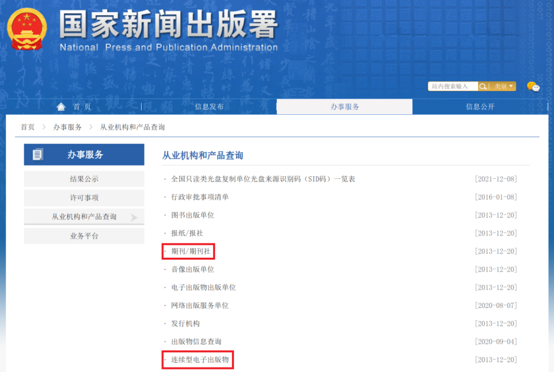Click 首页 in the breadcrumb
This screenshot has width=554, height=372.
pos(28,127)
